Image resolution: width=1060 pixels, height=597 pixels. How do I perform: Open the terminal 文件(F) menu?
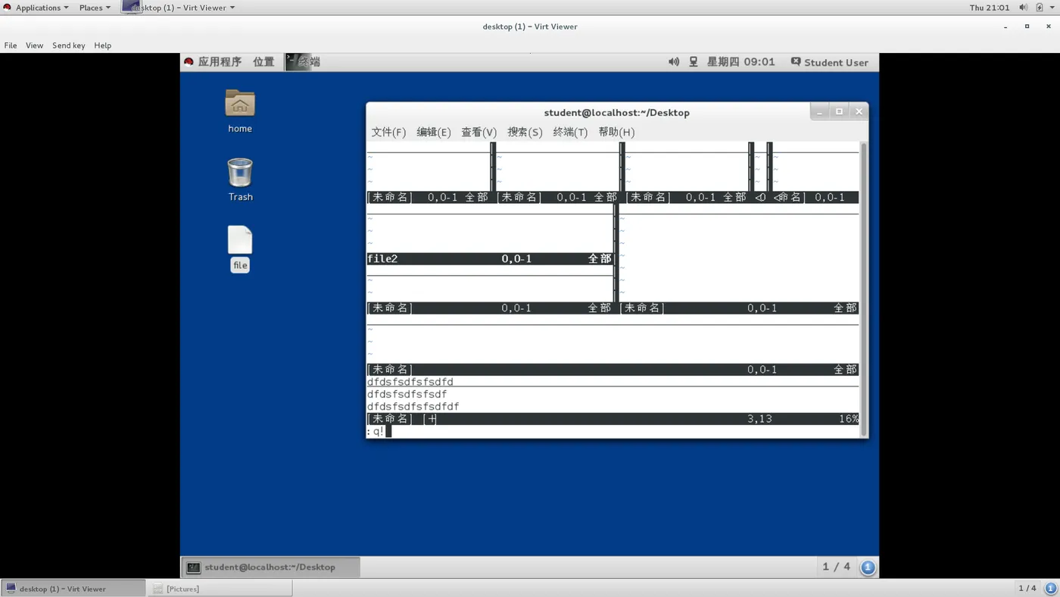[388, 132]
